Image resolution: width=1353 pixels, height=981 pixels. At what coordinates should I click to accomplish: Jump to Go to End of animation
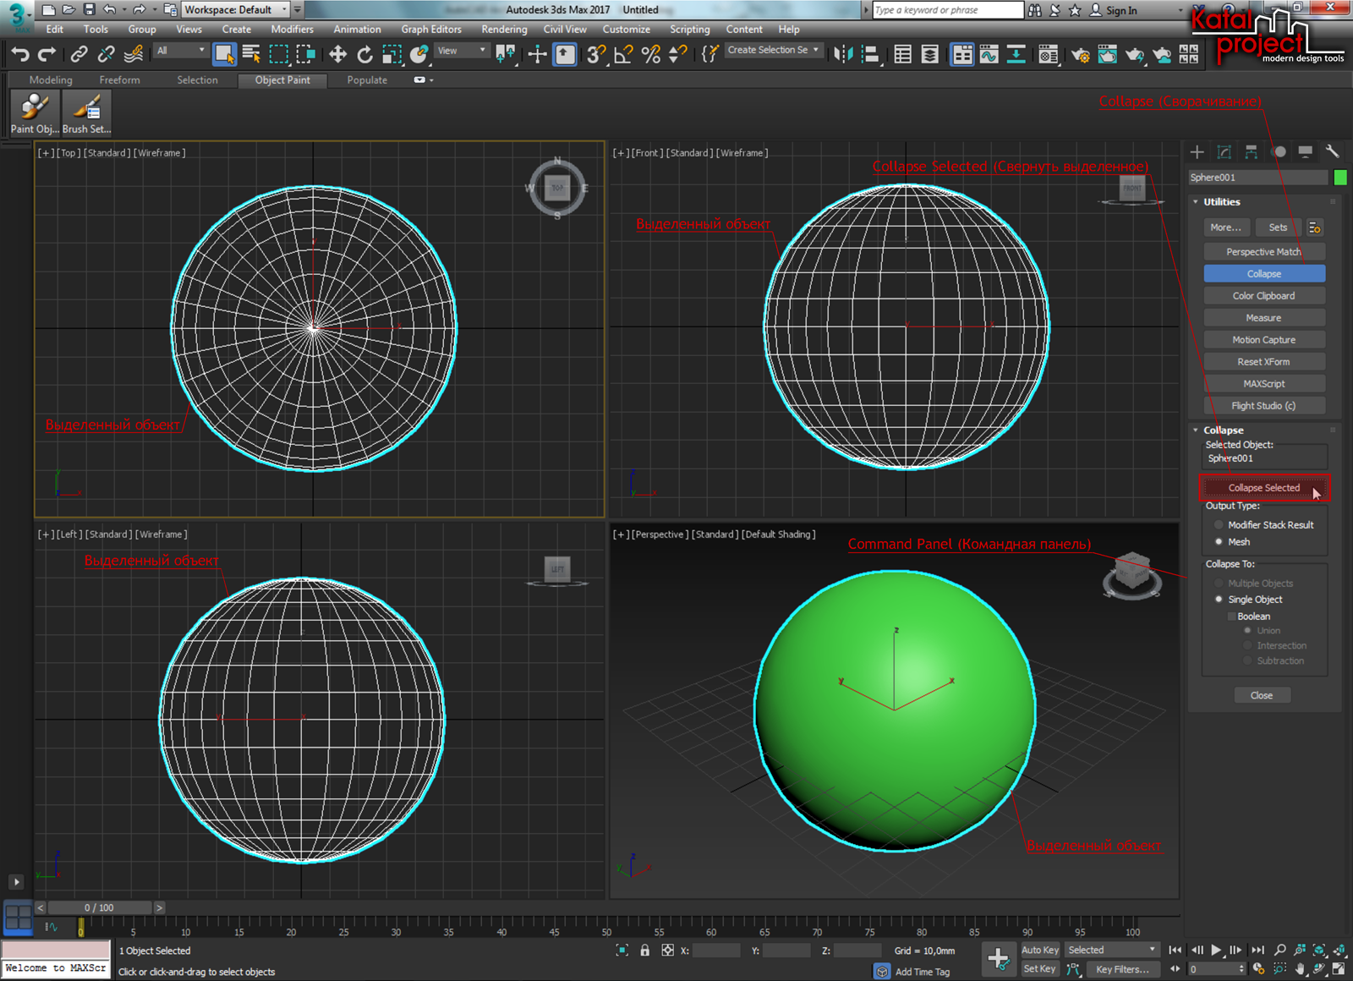(x=1257, y=950)
